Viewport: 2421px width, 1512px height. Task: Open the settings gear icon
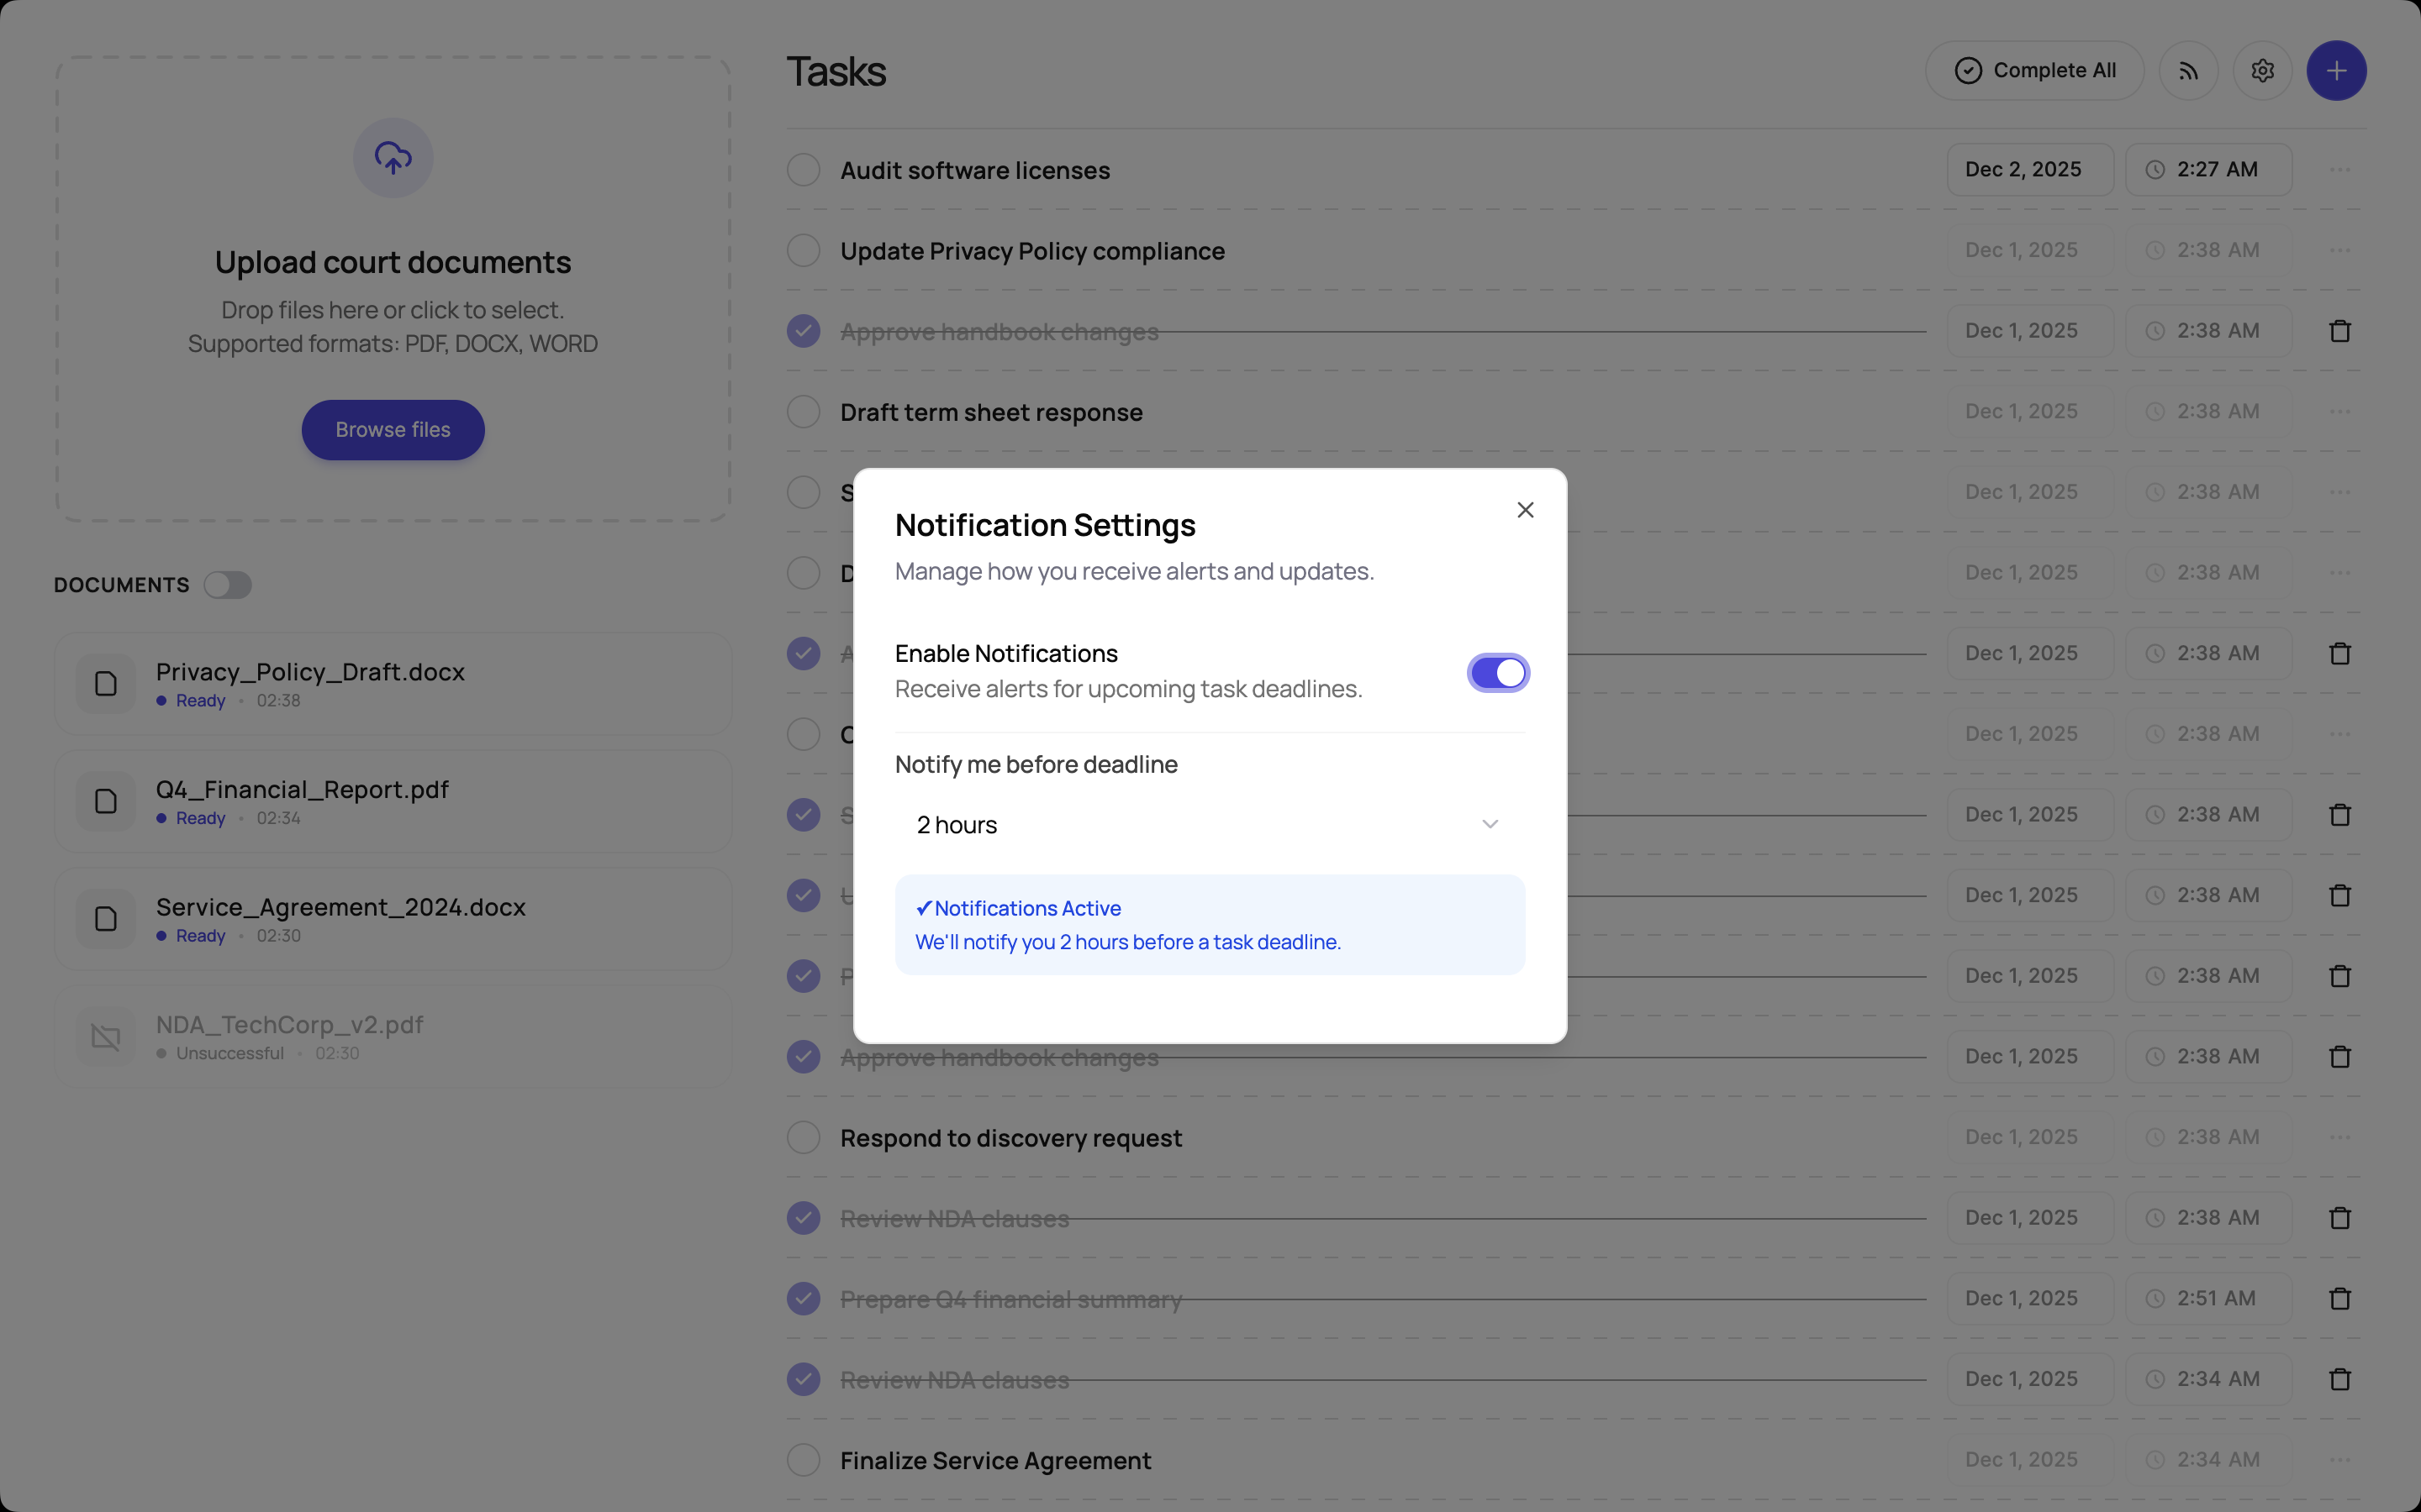pyautogui.click(x=2262, y=71)
